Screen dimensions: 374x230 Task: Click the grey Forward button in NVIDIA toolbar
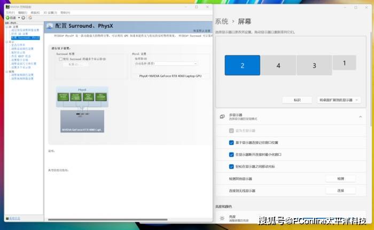pos(24,18)
